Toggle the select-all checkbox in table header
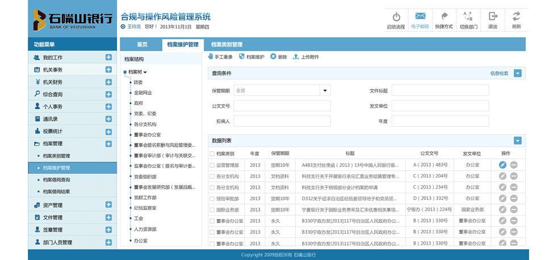 (x=212, y=154)
